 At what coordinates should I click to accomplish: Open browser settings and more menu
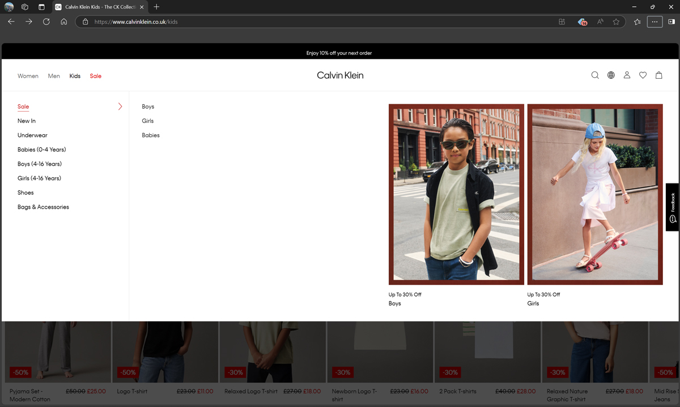pos(654,22)
